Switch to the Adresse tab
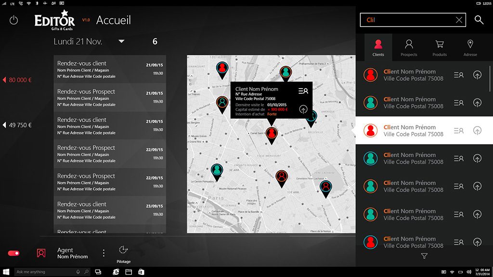This screenshot has height=277, width=493. [470, 48]
